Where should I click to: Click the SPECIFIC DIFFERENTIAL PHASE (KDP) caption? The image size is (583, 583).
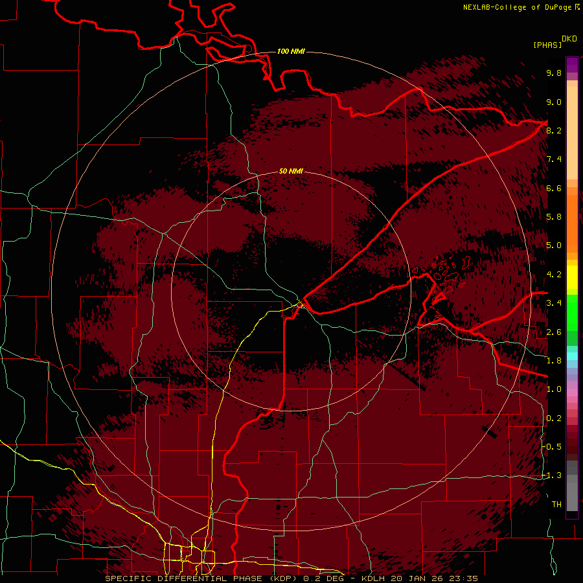point(202,578)
